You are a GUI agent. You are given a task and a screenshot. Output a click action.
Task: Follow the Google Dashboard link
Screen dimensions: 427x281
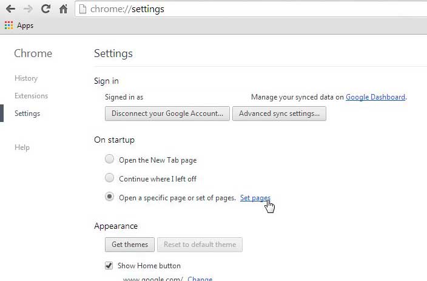tap(375, 97)
